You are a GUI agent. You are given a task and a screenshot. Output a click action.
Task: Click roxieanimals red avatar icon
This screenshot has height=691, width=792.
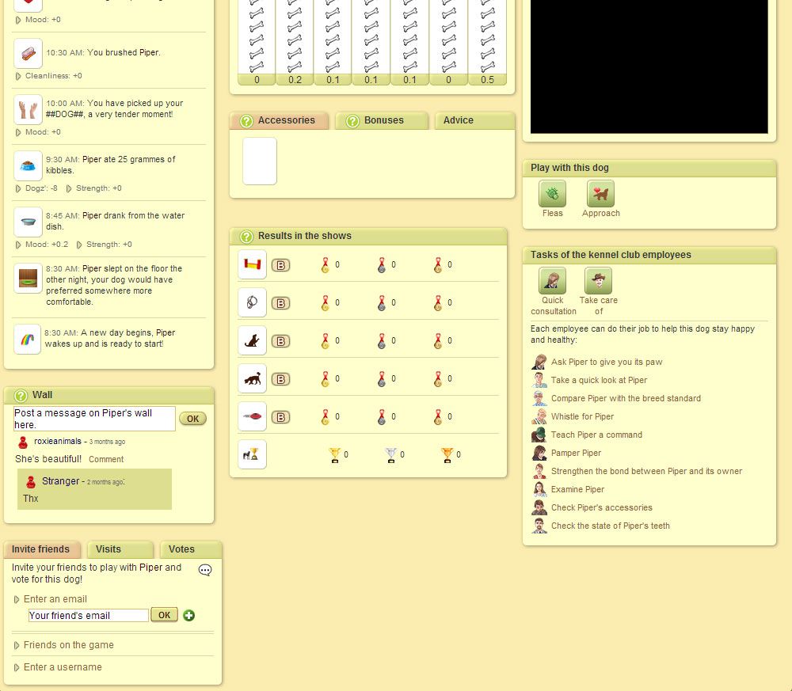[x=23, y=442]
